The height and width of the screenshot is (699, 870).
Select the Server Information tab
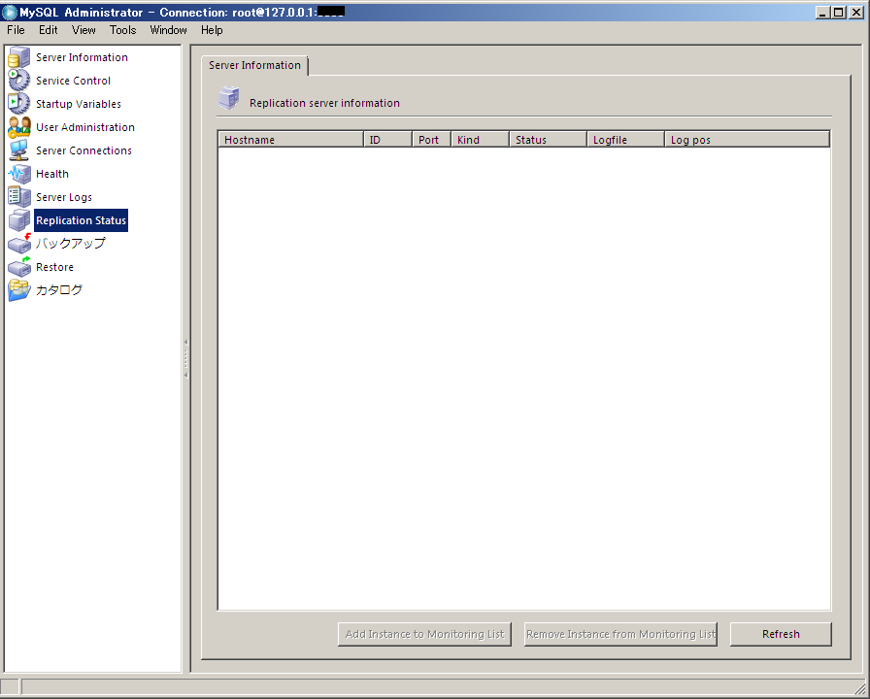pos(254,65)
